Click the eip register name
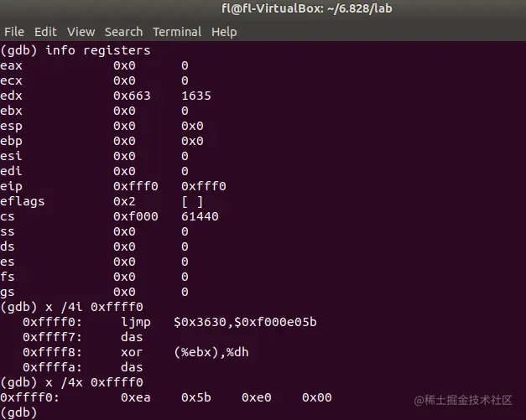526x420 pixels. (x=11, y=187)
